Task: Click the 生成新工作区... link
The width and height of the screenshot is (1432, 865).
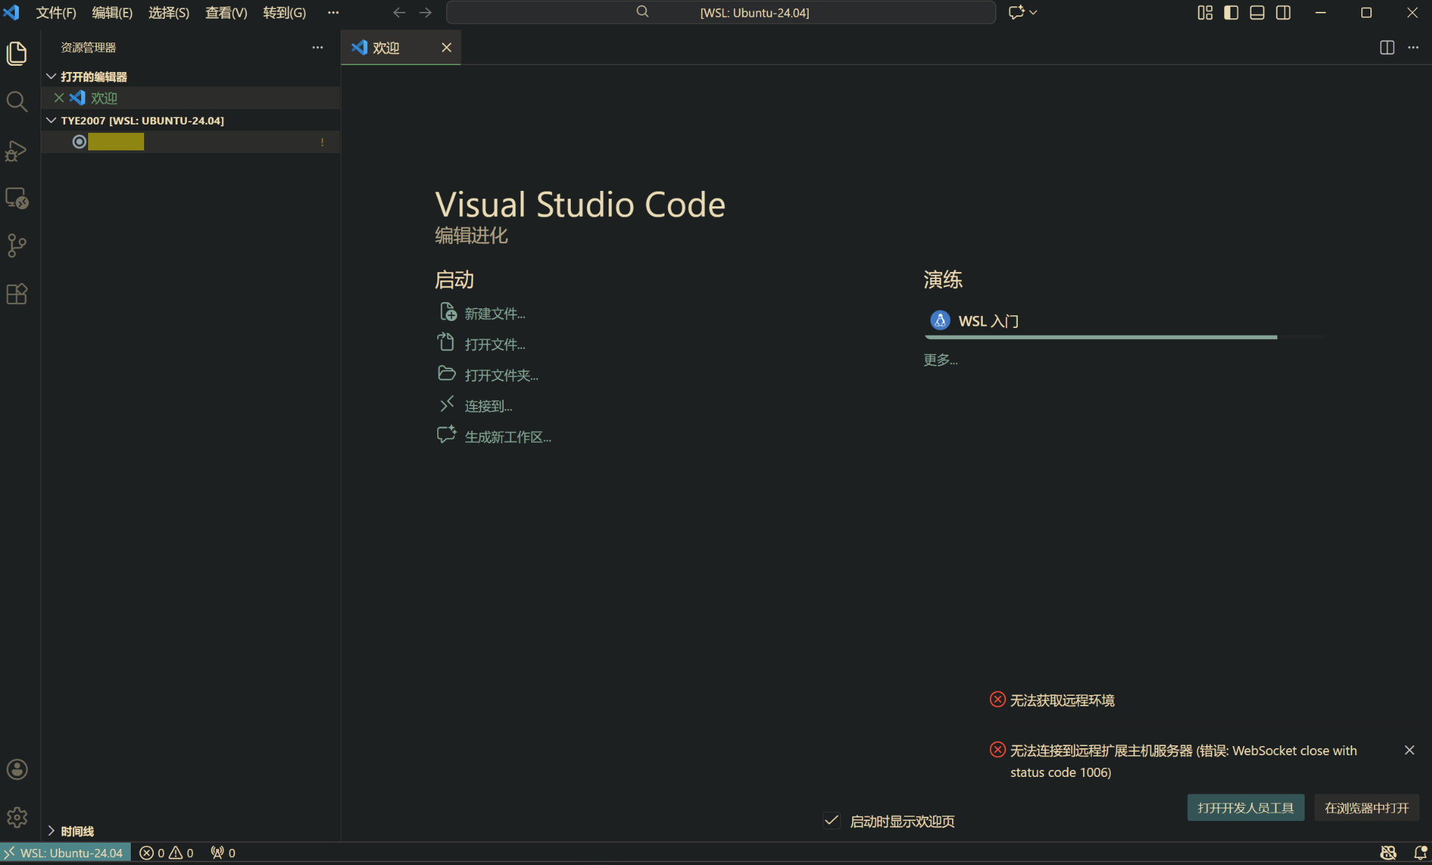Action: (508, 436)
